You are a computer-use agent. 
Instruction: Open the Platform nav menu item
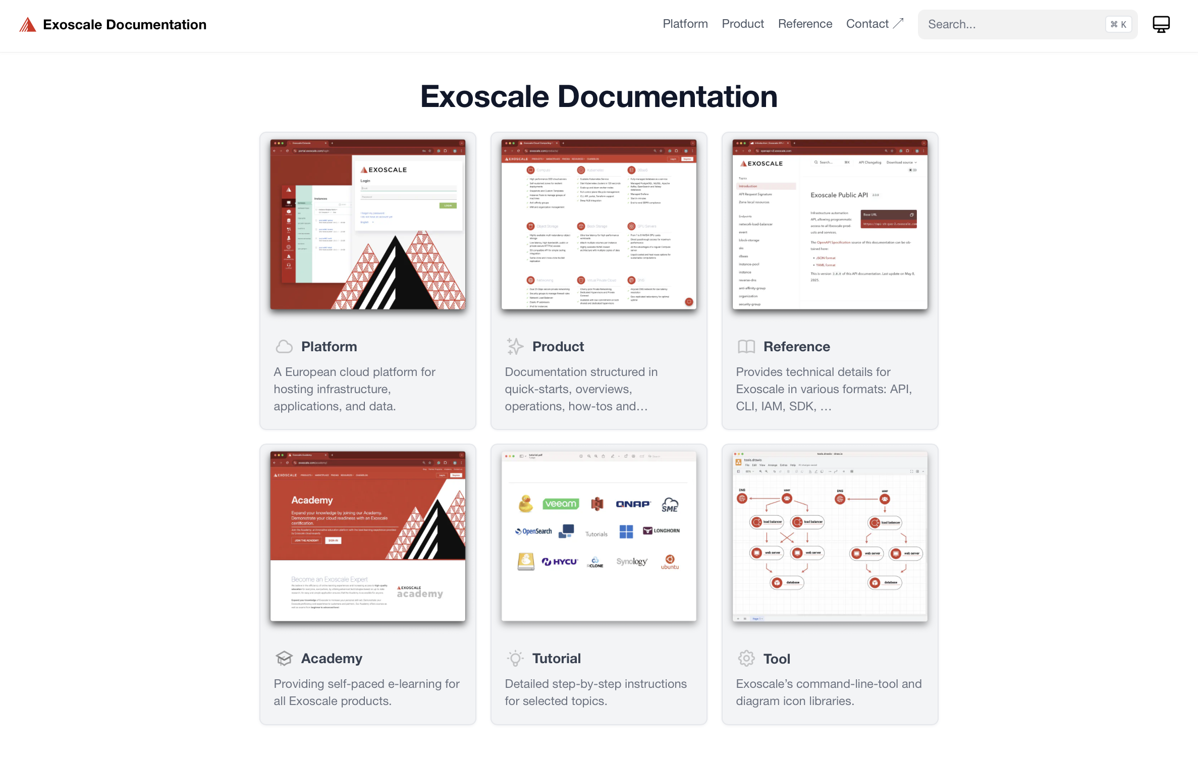(x=685, y=24)
